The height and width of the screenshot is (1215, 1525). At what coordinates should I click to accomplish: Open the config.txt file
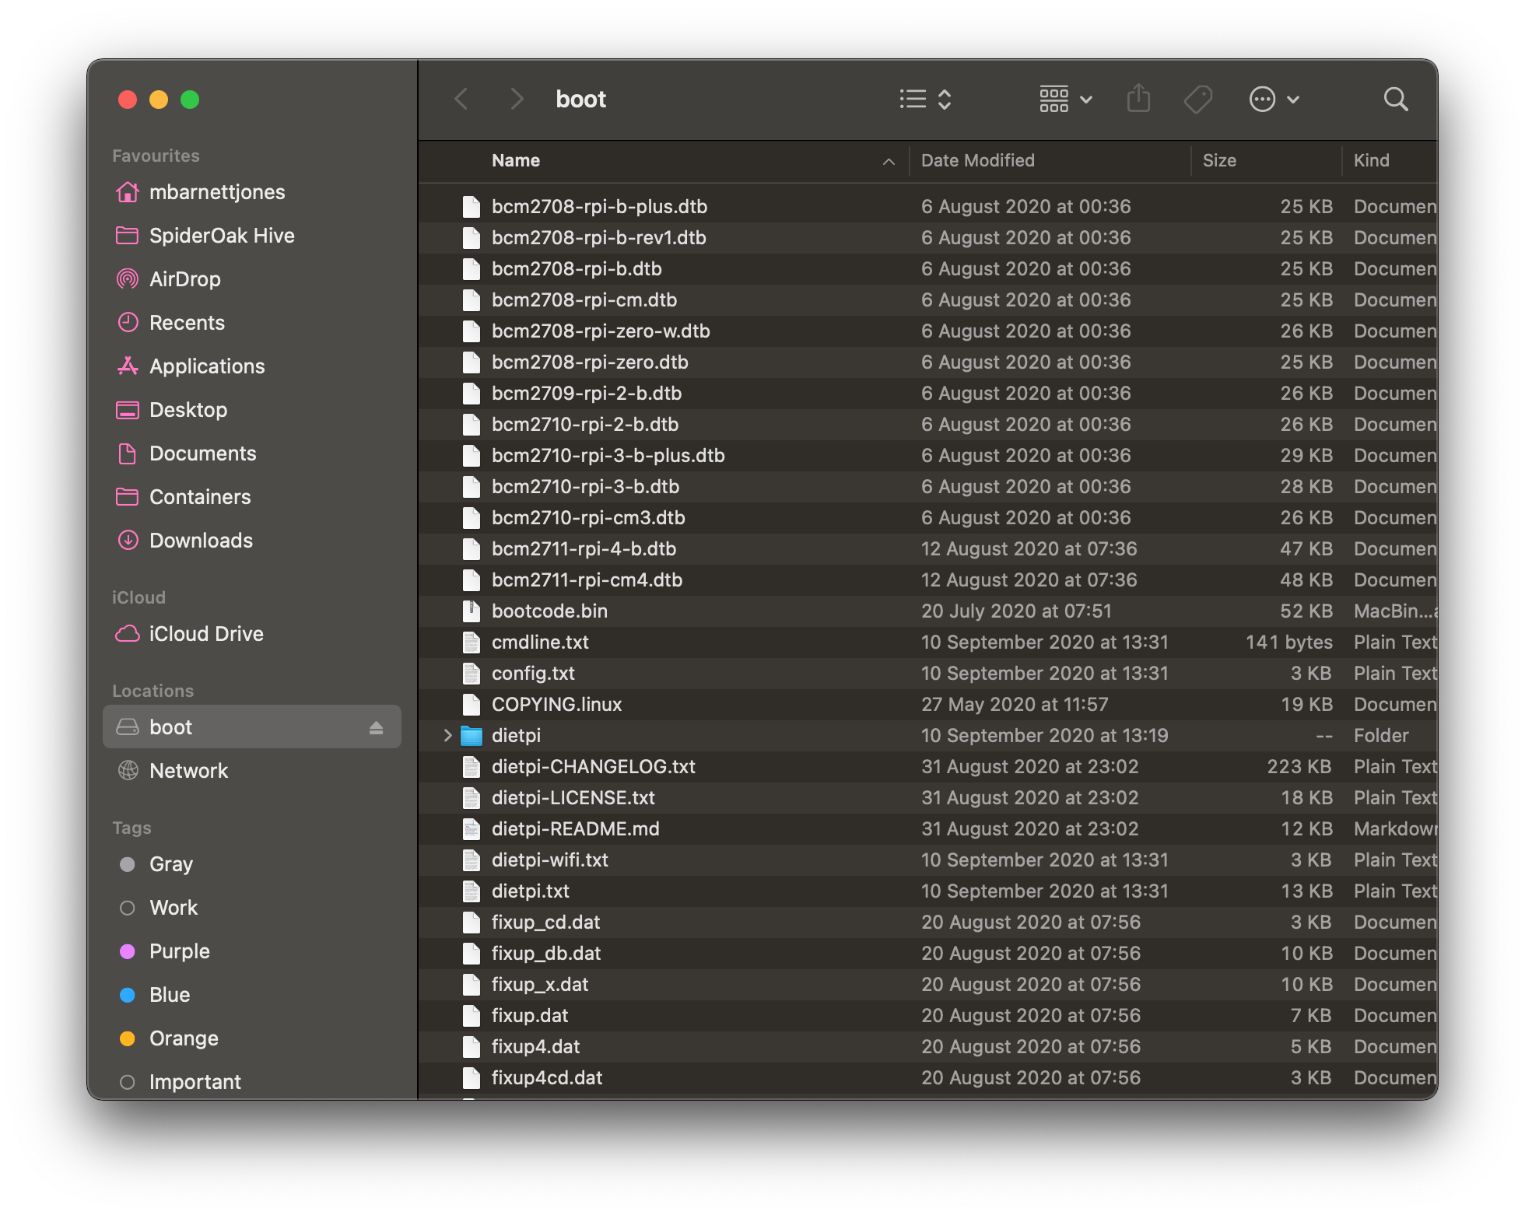pyautogui.click(x=532, y=673)
